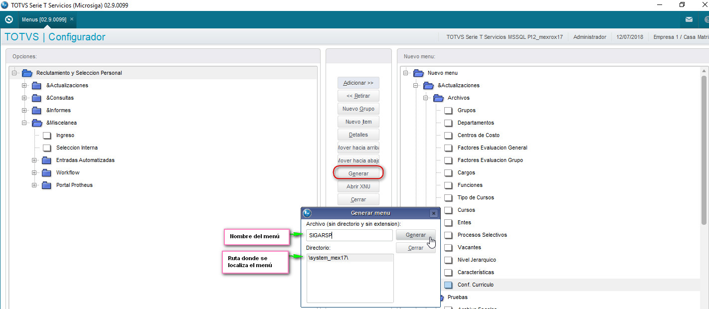This screenshot has height=309, width=709.
Task: Expand the &Consultas tree node
Action: [24, 98]
